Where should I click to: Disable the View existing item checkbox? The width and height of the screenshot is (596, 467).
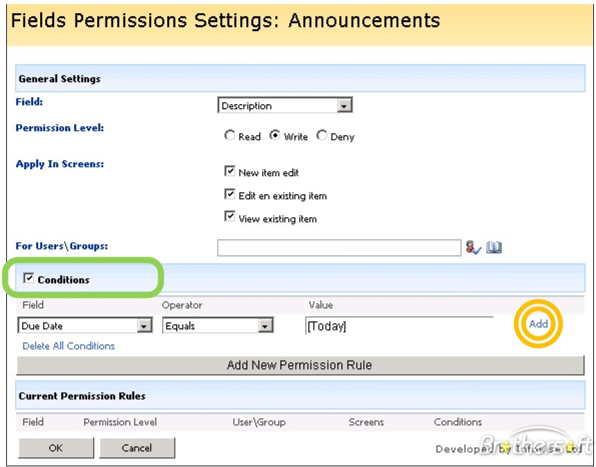pos(230,217)
